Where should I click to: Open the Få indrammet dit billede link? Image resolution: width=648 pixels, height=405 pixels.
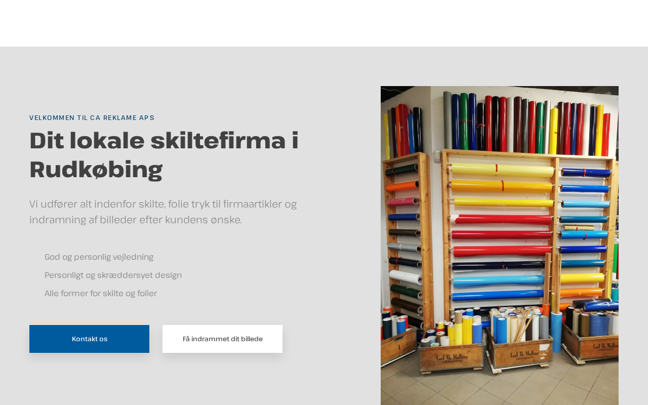click(222, 339)
